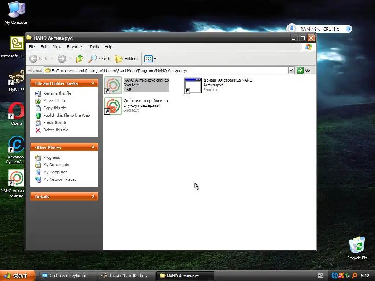Click Rename this file
Screen dimensions: 375x281
pyautogui.click(x=53, y=93)
